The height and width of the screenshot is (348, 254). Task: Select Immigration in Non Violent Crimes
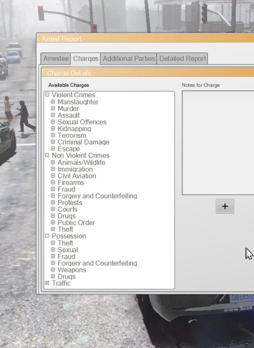pyautogui.click(x=75, y=169)
